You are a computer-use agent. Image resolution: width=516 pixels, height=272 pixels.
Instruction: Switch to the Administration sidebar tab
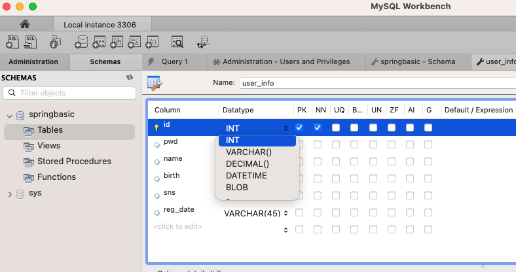[33, 61]
